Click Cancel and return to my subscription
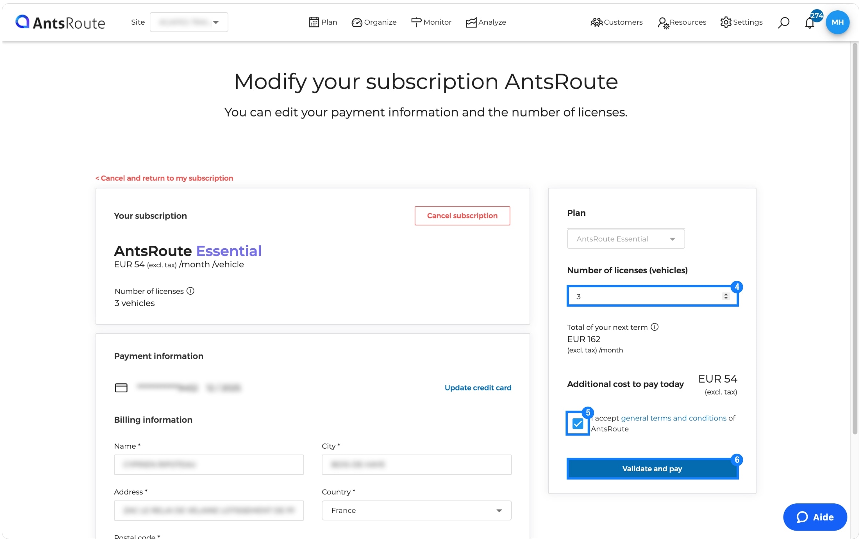Image resolution: width=861 pixels, height=542 pixels. (164, 178)
